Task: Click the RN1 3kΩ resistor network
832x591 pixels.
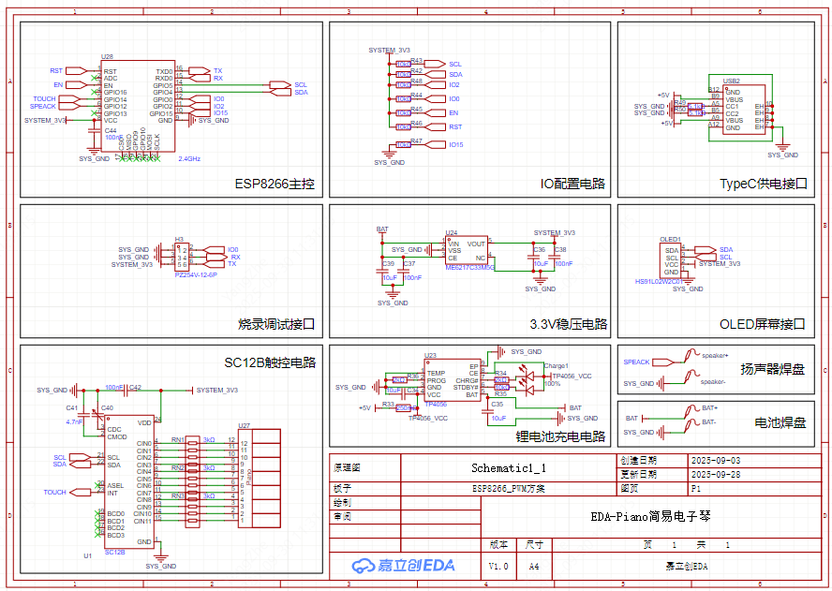Action: click(x=193, y=443)
